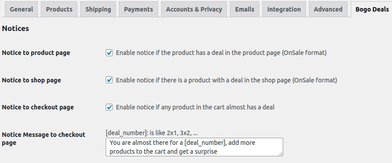Select the Payments tab

pyautogui.click(x=139, y=9)
